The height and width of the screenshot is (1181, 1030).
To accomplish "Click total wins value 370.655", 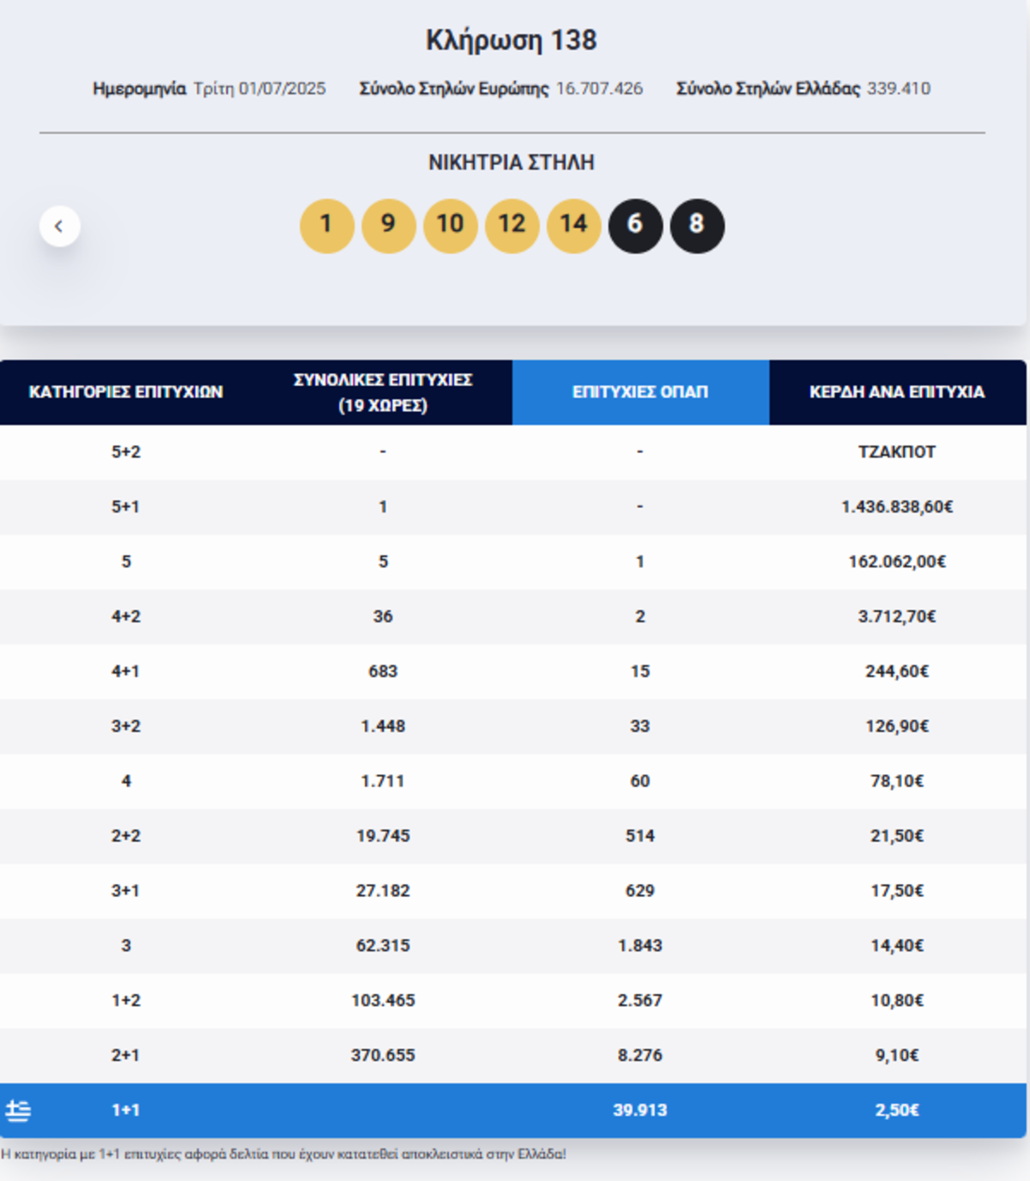I will (x=383, y=1057).
